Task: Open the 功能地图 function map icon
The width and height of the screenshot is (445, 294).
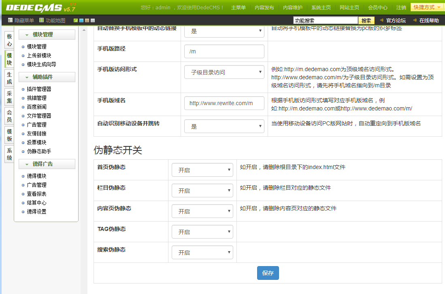Action: (x=41, y=20)
